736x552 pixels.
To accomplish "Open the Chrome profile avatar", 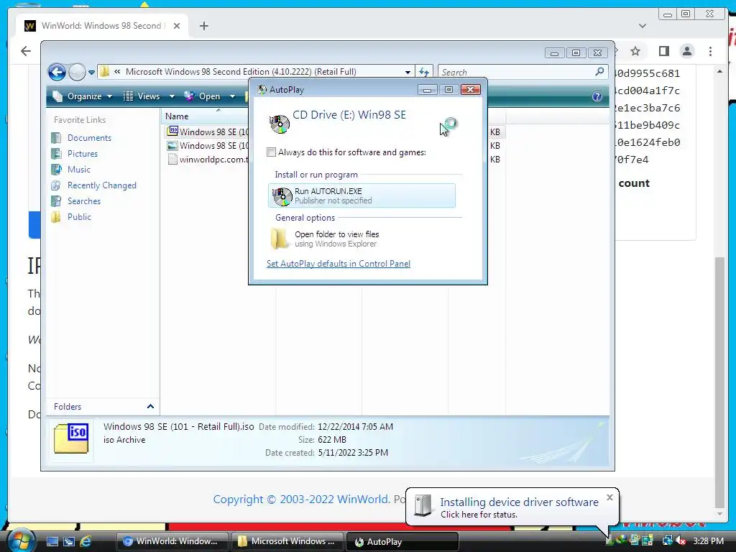I will tap(686, 51).
